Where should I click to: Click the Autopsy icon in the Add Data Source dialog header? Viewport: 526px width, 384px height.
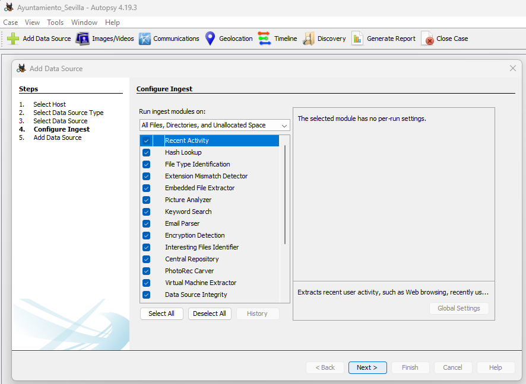(x=21, y=68)
